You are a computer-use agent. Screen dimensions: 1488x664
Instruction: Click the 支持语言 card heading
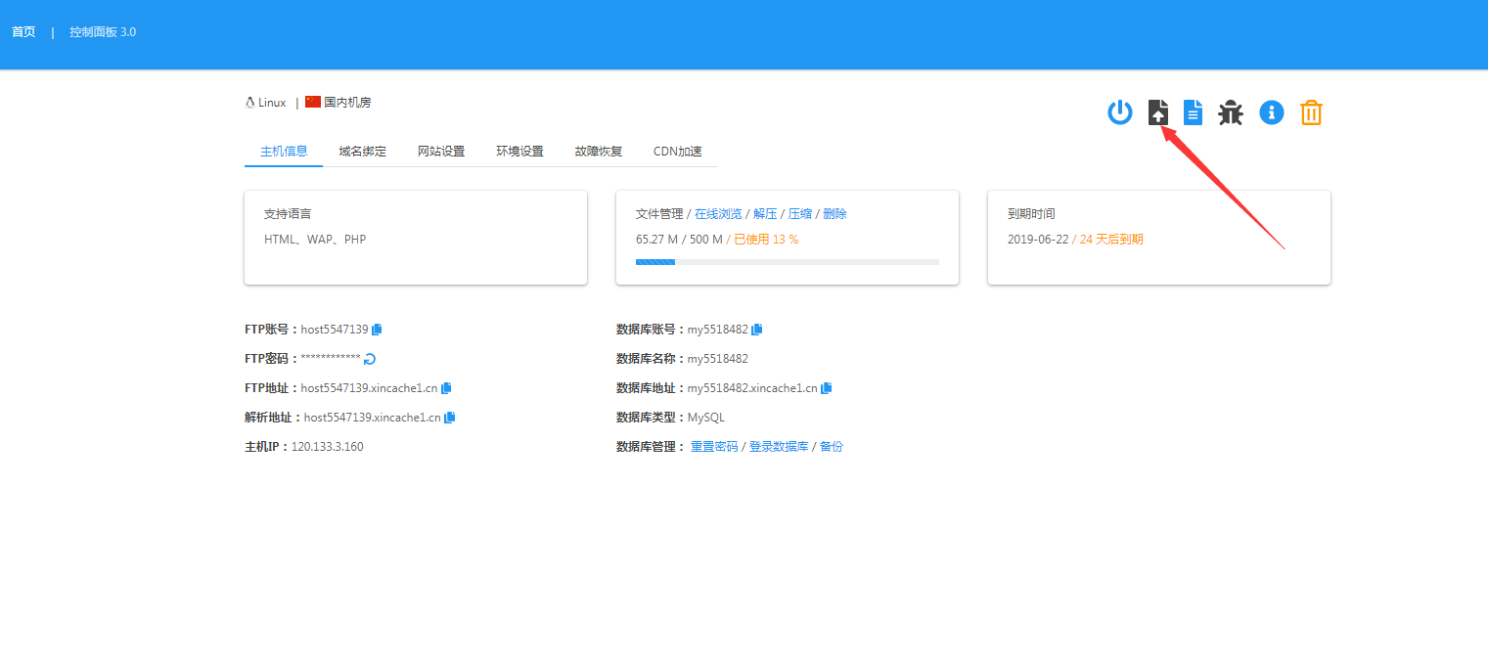click(x=288, y=213)
